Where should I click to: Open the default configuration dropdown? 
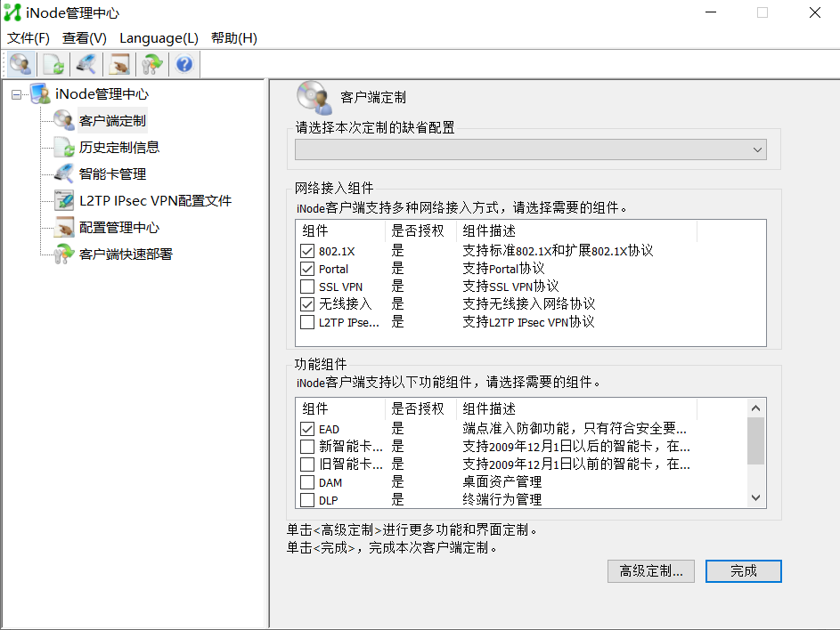point(530,149)
